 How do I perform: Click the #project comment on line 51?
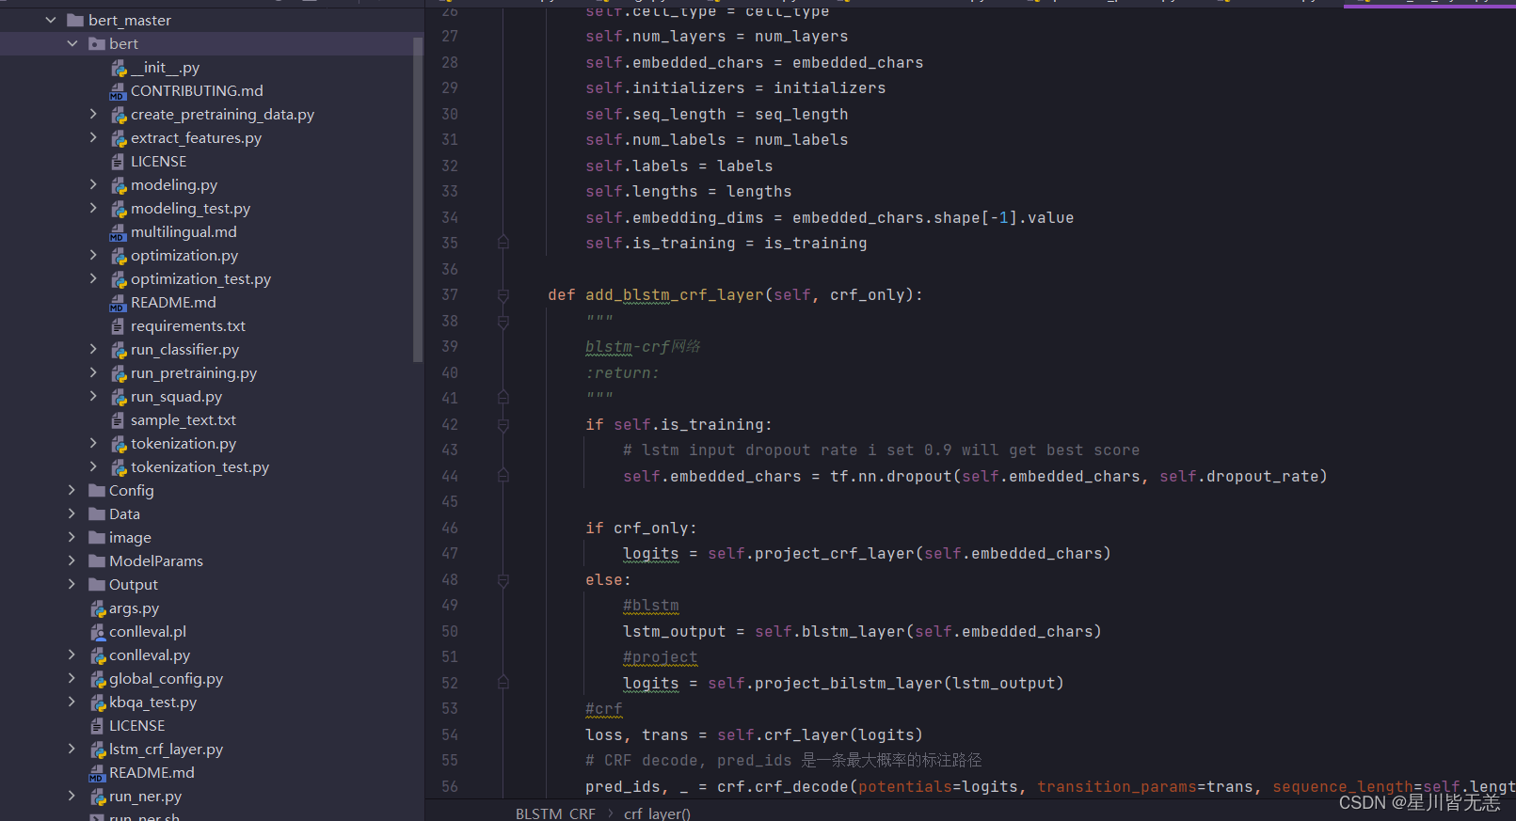[x=660, y=657]
